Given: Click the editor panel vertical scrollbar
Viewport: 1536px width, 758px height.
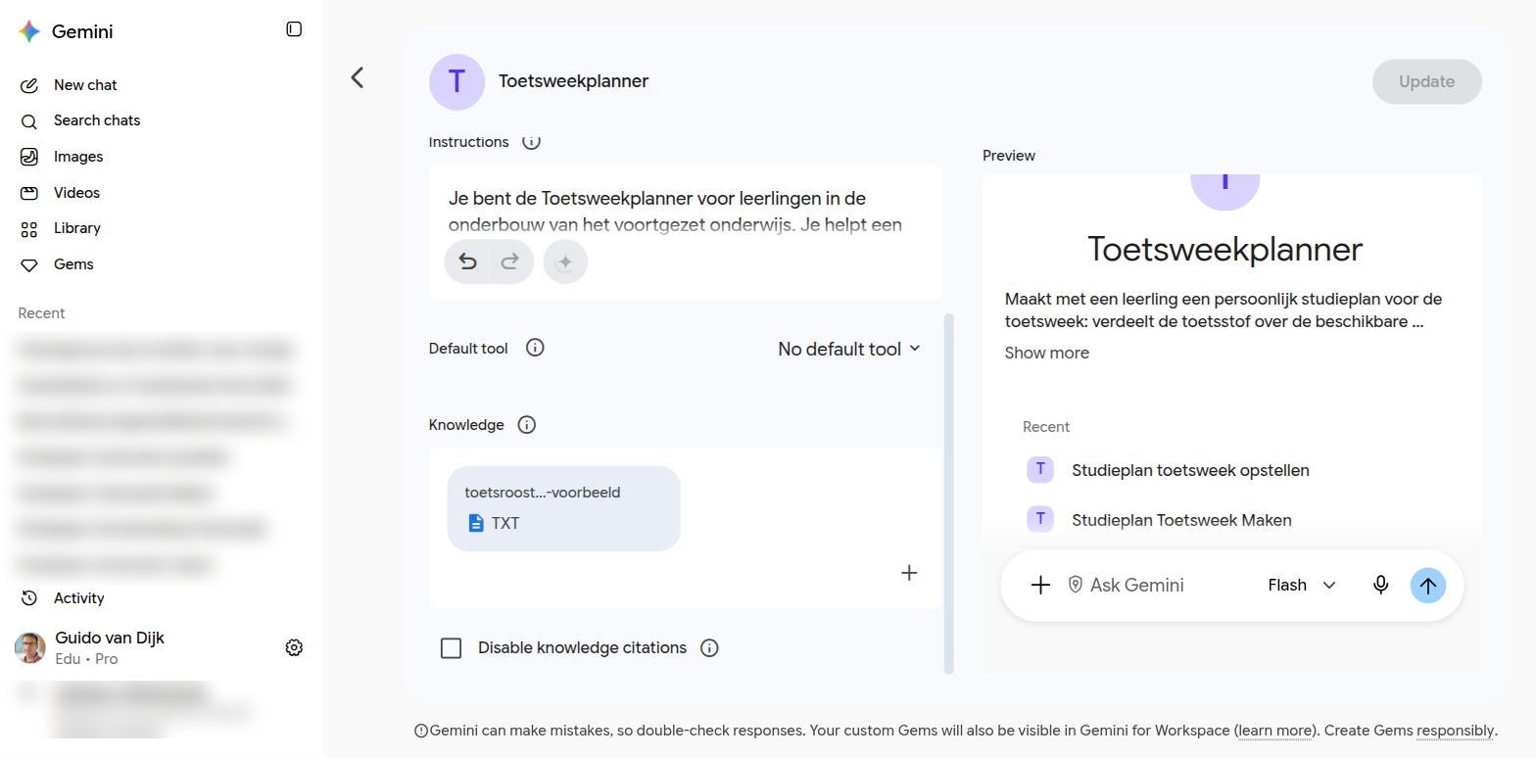Looking at the screenshot, I should tap(948, 493).
